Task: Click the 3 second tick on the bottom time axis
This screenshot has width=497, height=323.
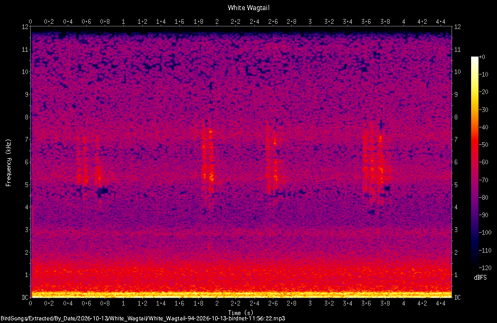Action: [310, 303]
